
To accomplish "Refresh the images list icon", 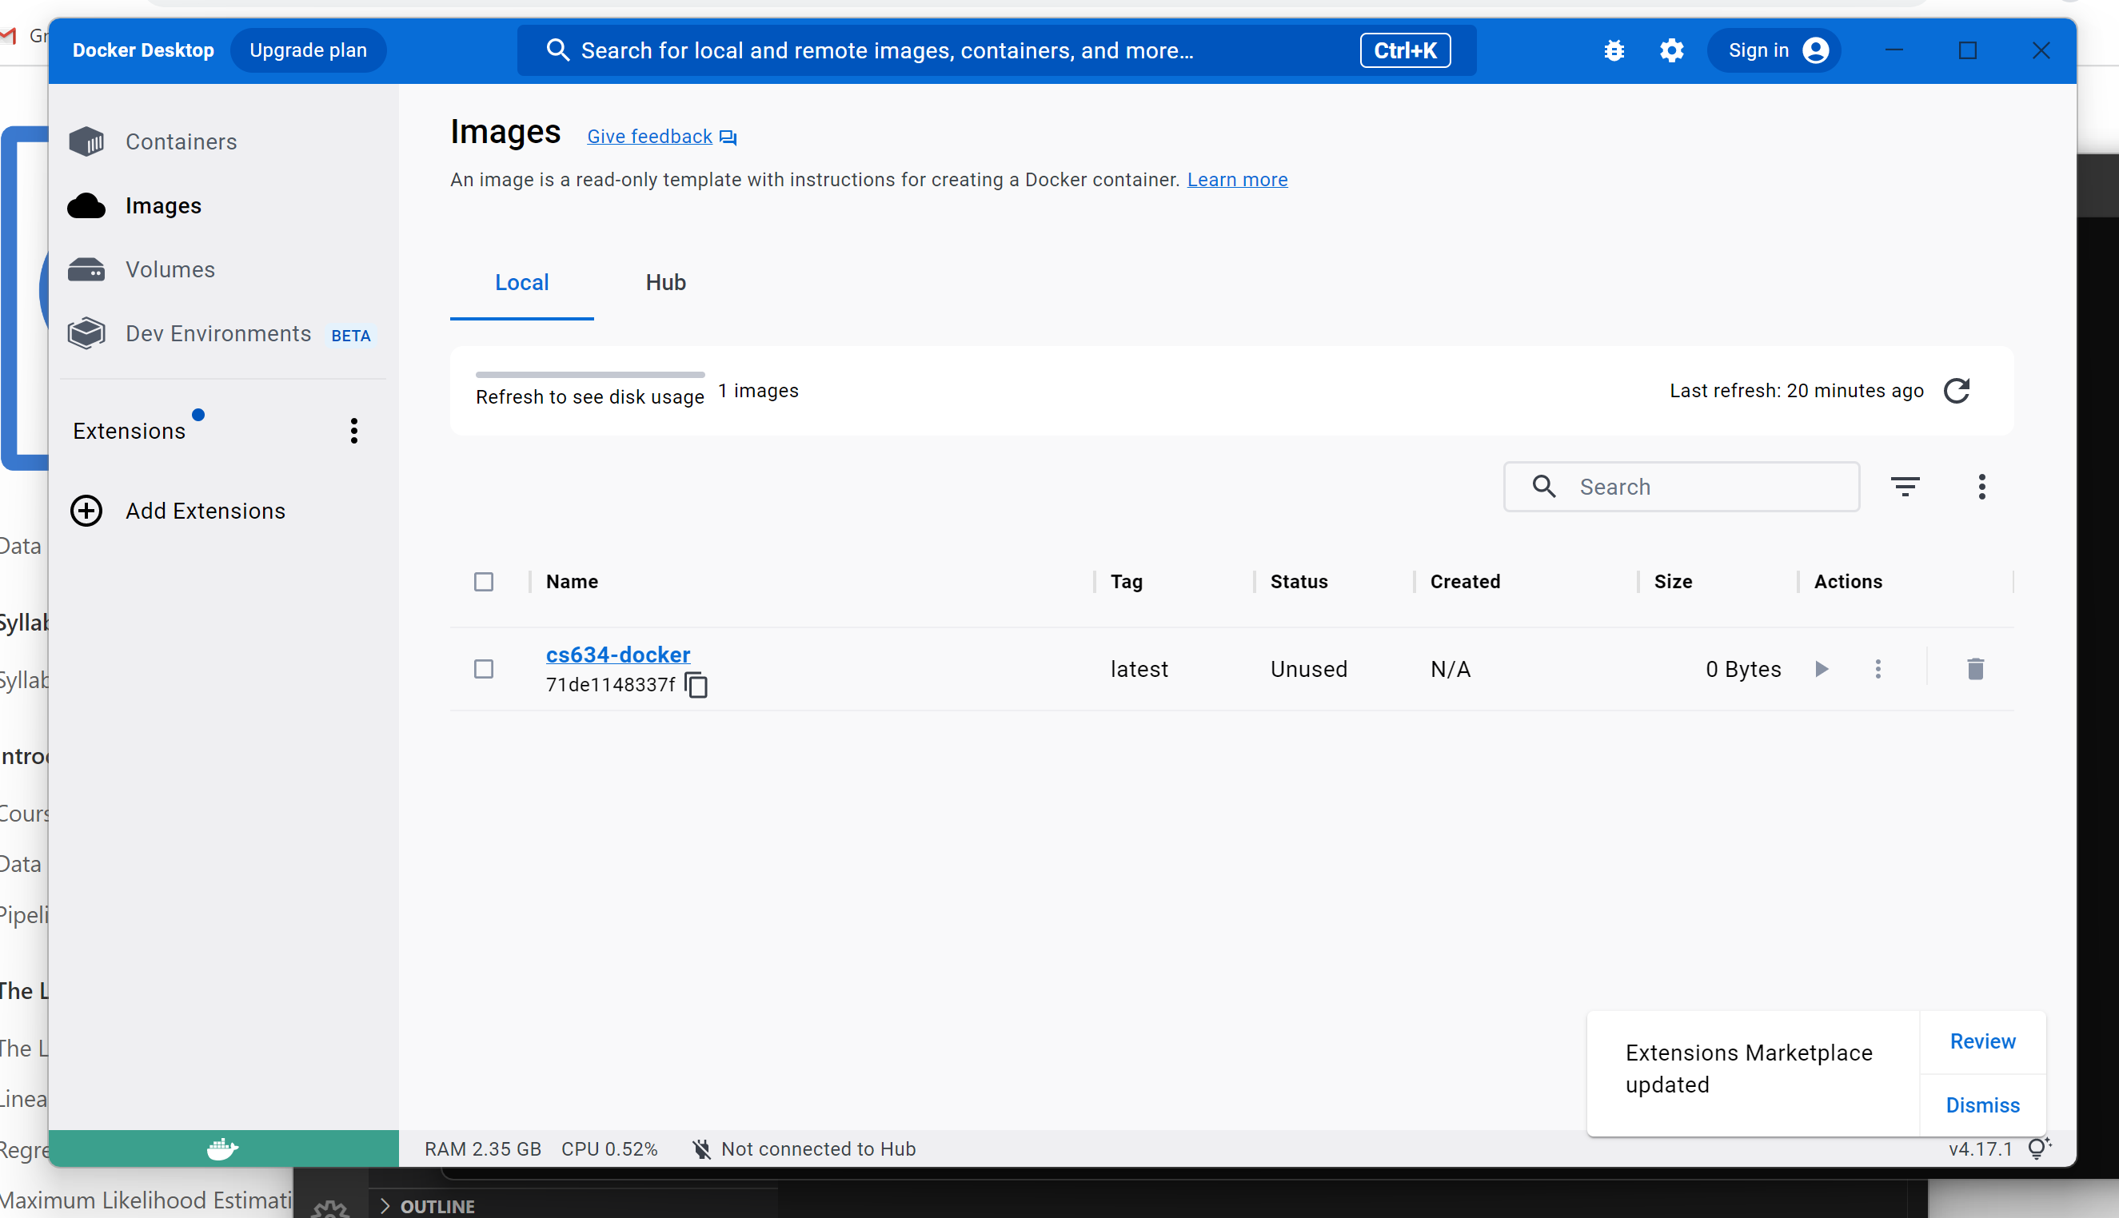I will [x=1956, y=391].
